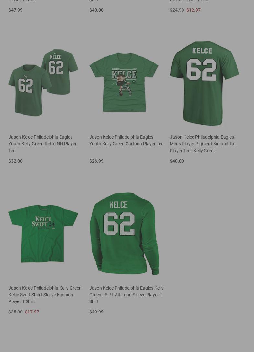Open the Kelce cartoon tee product image
254x352 pixels.
[124, 82]
